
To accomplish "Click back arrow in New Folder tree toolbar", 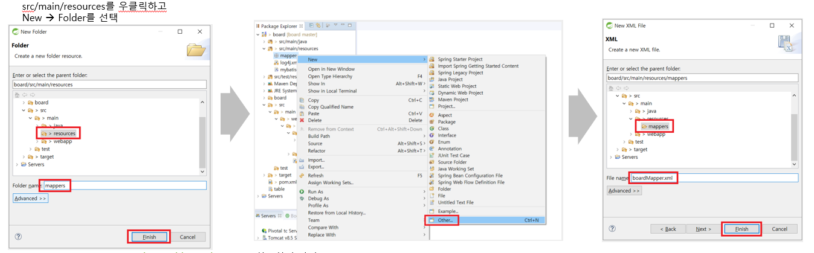I will pyautogui.click(x=25, y=95).
